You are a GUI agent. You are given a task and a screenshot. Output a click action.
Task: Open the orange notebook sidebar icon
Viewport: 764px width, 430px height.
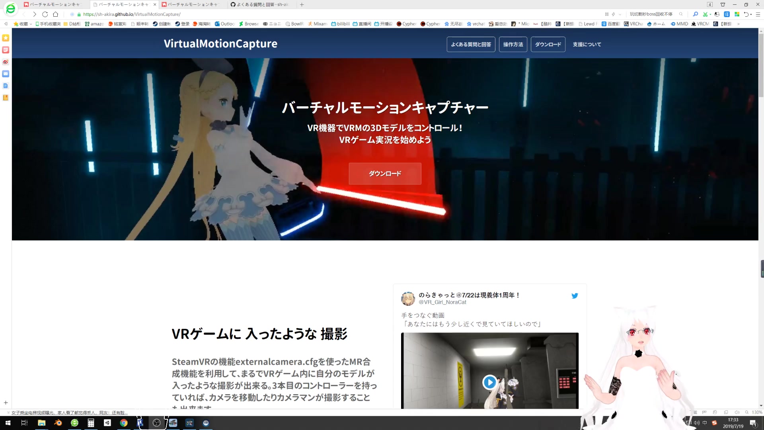[x=6, y=98]
